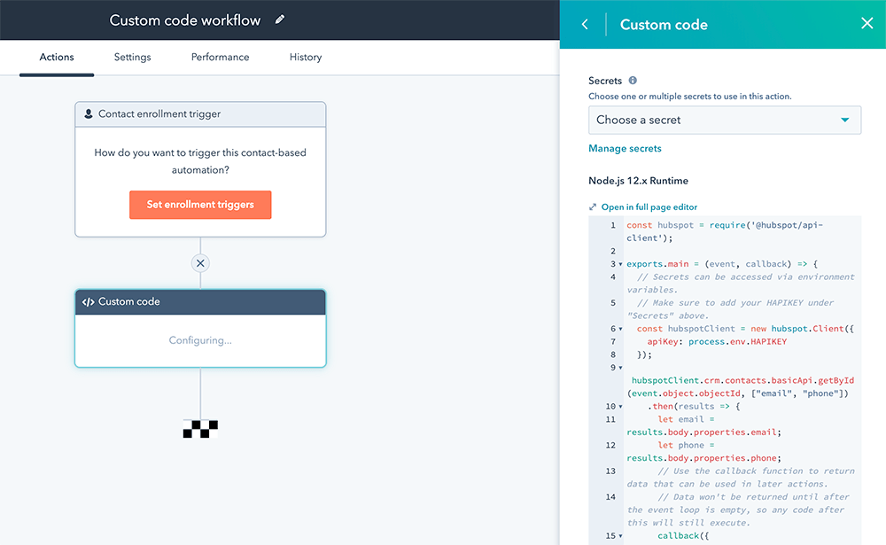The width and height of the screenshot is (886, 545).
Task: Click Set enrollment triggers button
Action: (200, 205)
